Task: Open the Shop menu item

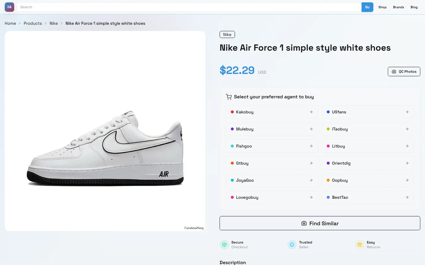Action: tap(382, 7)
